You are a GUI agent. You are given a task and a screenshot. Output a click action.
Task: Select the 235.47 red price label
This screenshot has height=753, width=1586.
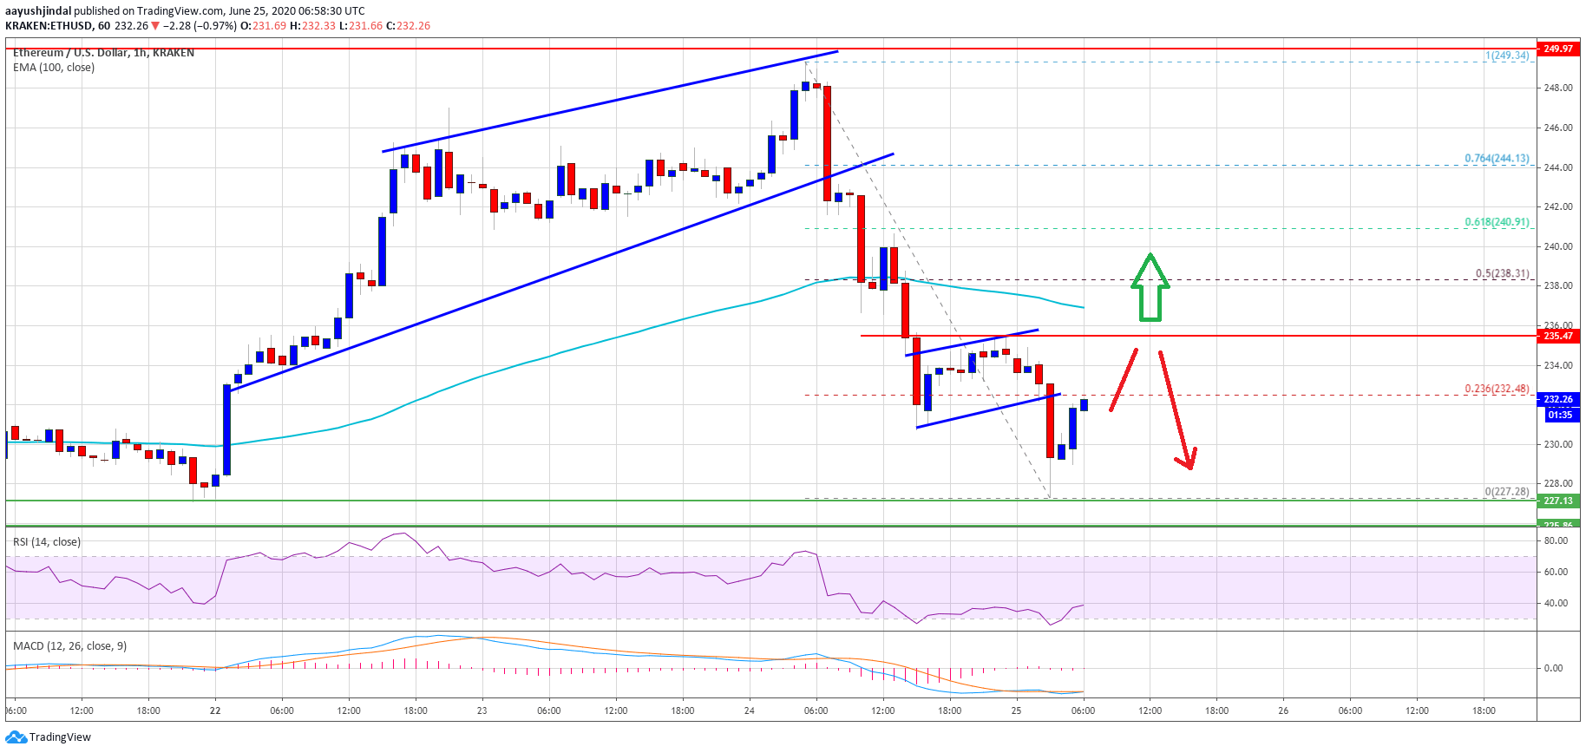coord(1558,336)
